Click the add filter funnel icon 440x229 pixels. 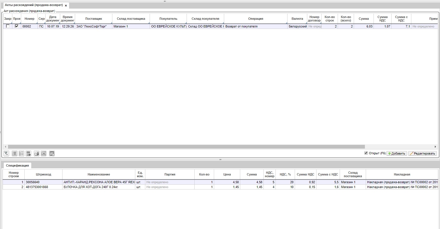pos(6,154)
